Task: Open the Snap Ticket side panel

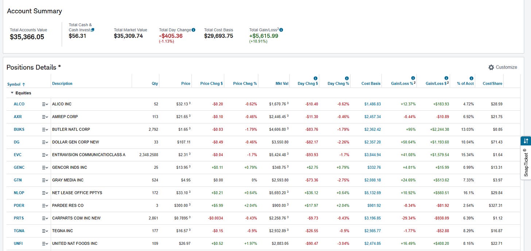Action: pos(526,162)
